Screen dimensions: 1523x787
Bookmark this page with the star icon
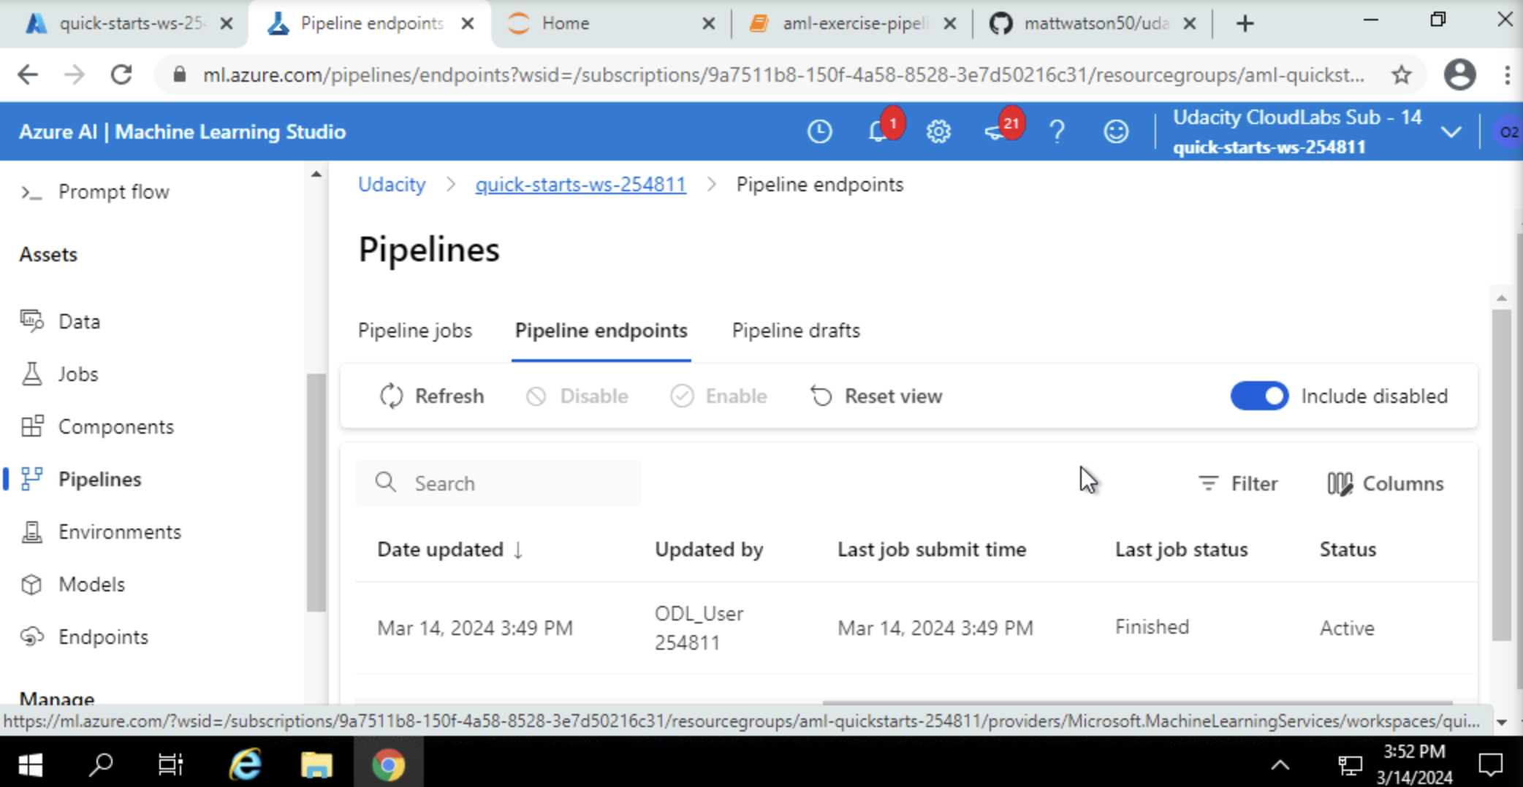(x=1402, y=74)
